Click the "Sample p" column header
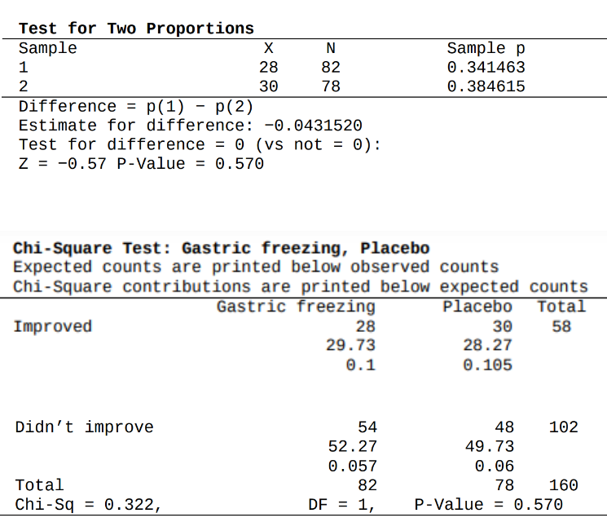This screenshot has width=607, height=522. [x=486, y=48]
